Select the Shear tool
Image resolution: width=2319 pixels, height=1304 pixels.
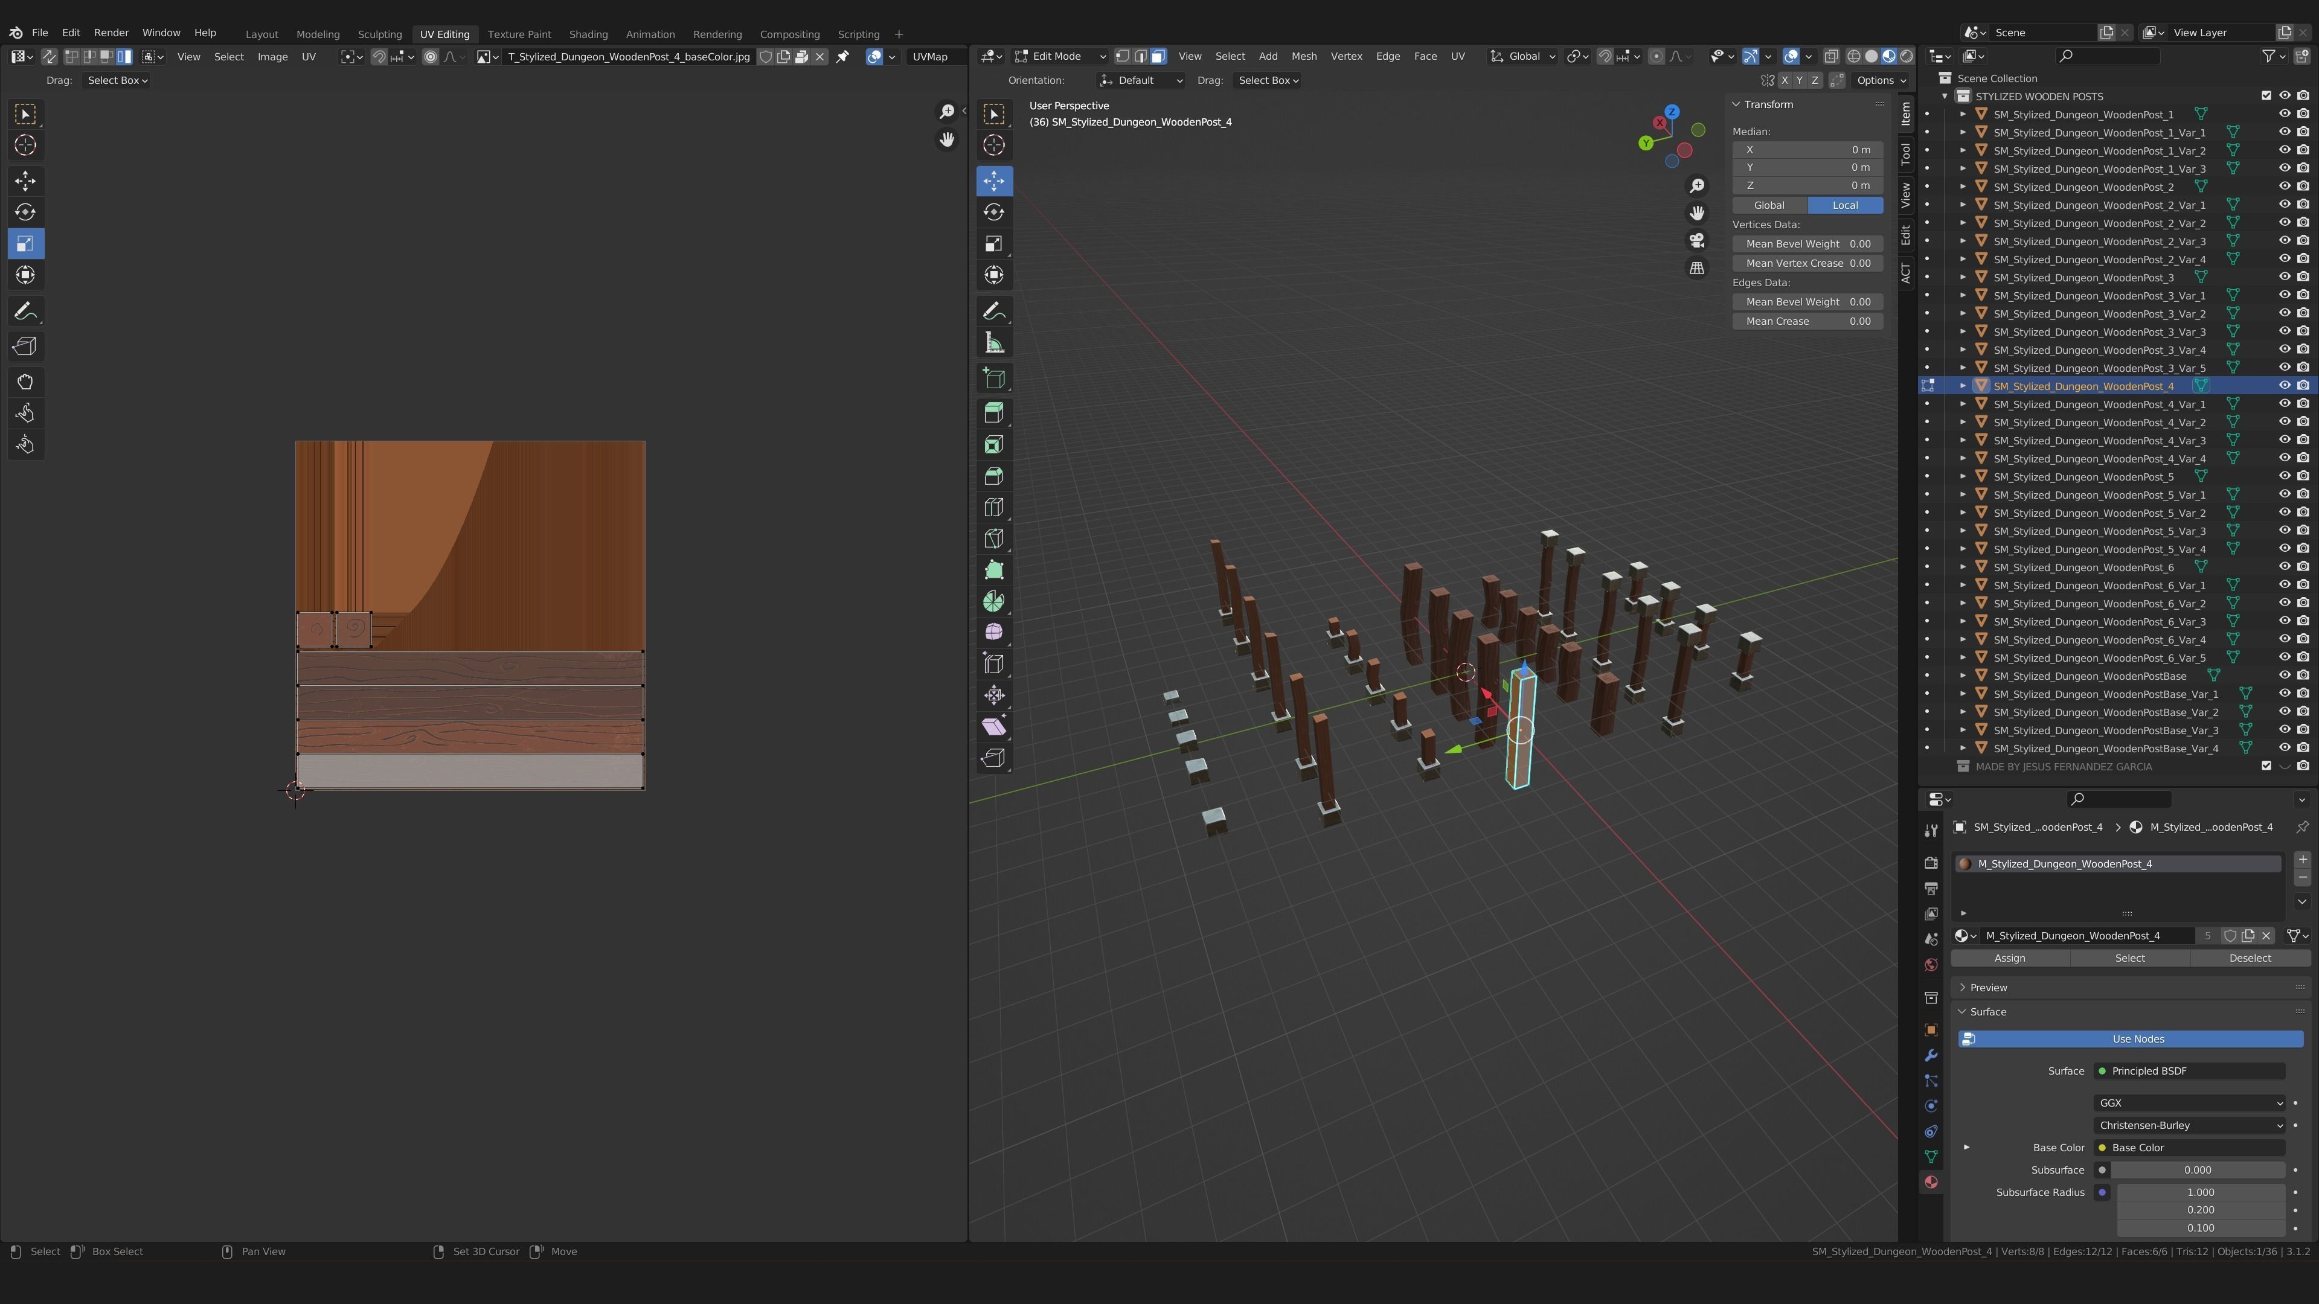click(994, 727)
